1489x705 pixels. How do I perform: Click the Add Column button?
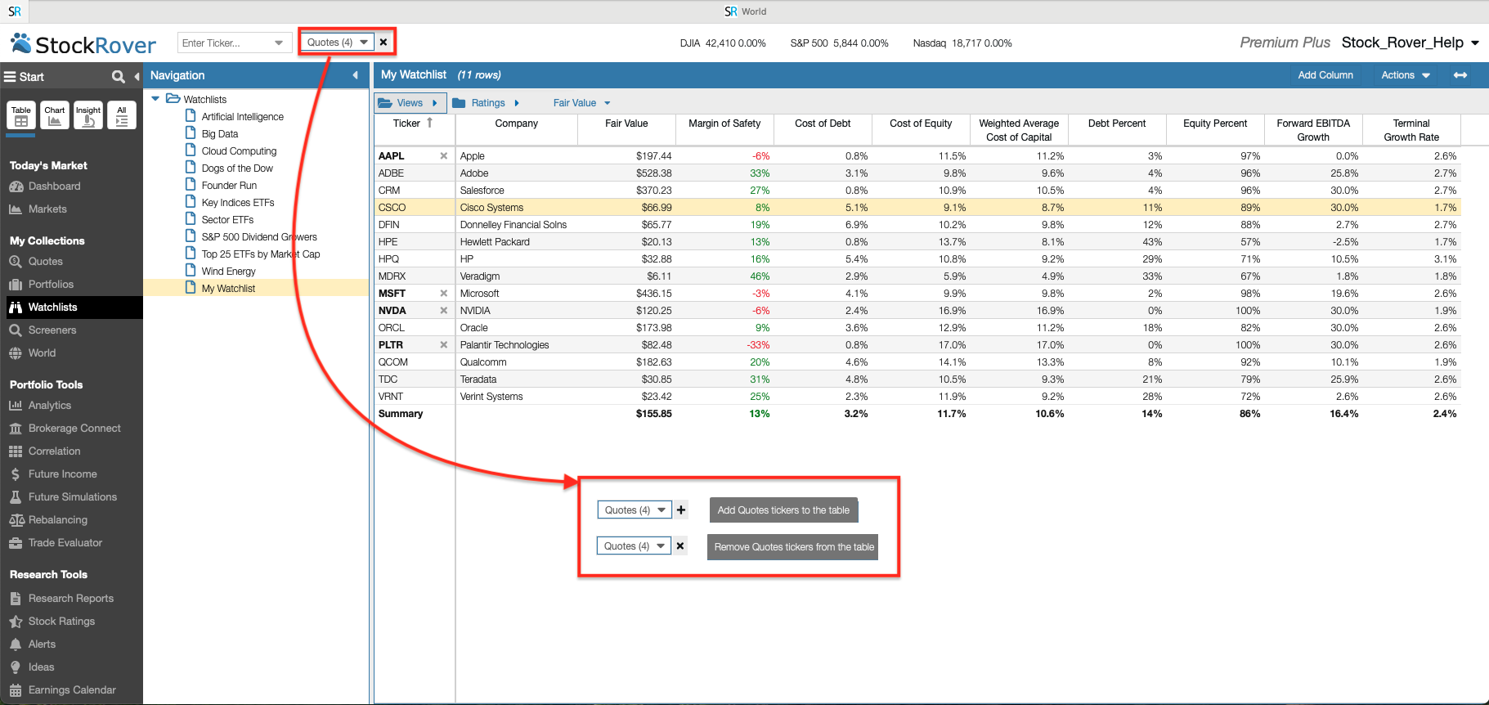[1325, 75]
